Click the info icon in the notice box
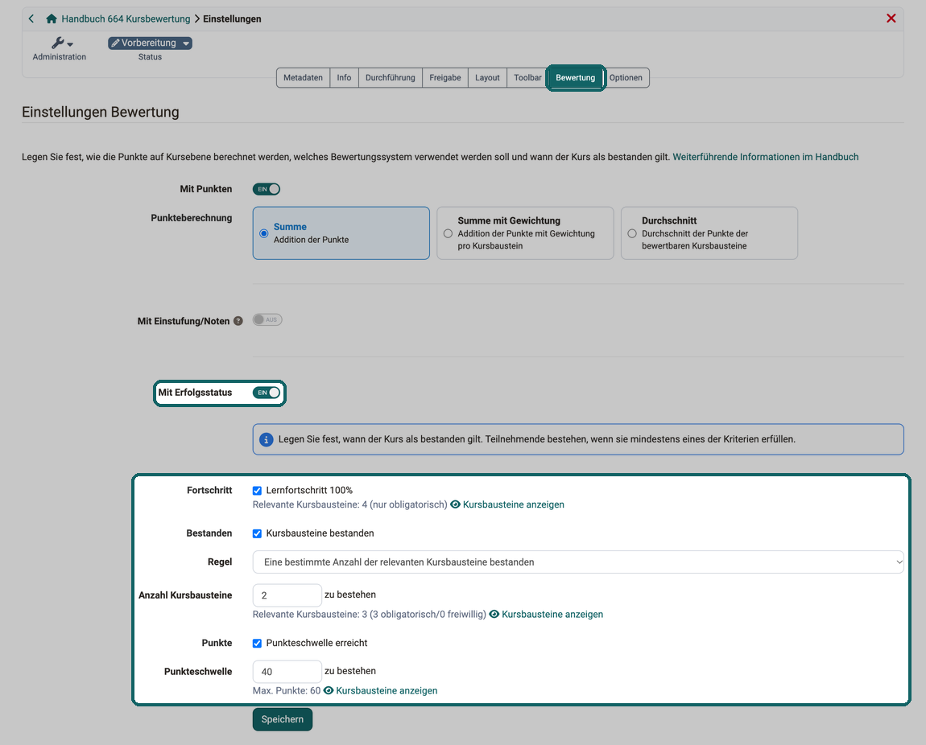The image size is (926, 745). [267, 439]
